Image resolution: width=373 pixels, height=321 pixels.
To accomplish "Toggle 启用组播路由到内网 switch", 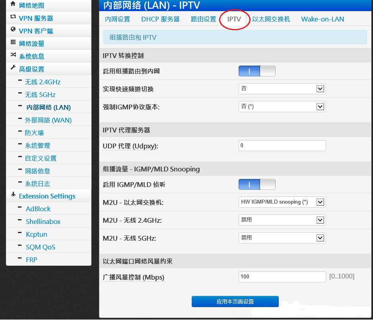I will click(256, 71).
